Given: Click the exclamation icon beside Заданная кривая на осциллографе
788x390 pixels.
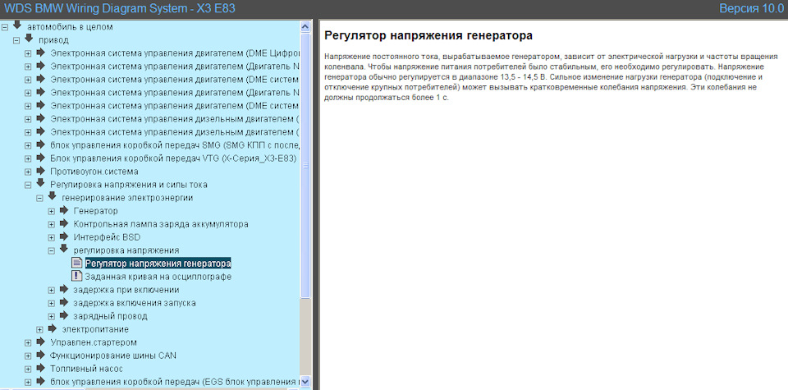Looking at the screenshot, I should [76, 276].
